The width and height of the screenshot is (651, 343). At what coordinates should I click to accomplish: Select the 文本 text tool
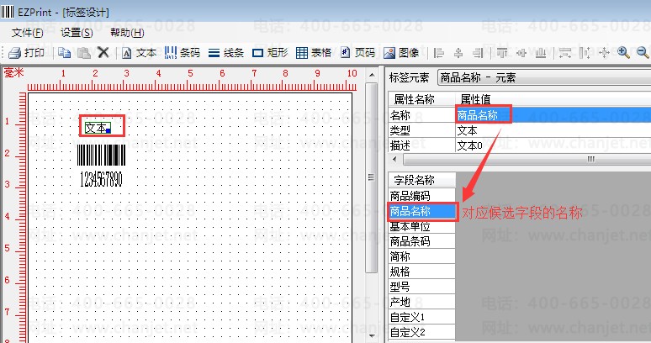pos(140,52)
